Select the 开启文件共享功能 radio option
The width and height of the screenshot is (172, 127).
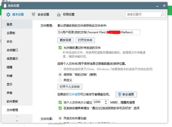60,118
